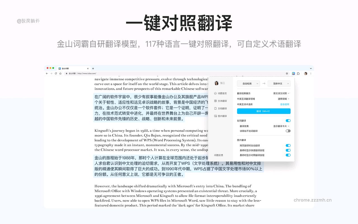Click the browser forward arrow
Image resolution: width=358 pixels, height=224 pixels.
point(51,73)
